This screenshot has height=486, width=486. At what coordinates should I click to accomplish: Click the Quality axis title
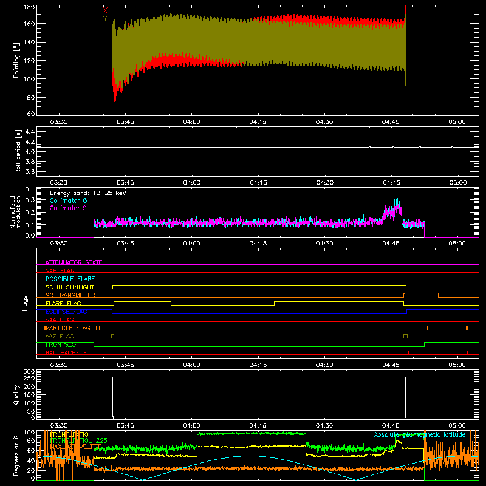(x=16, y=394)
